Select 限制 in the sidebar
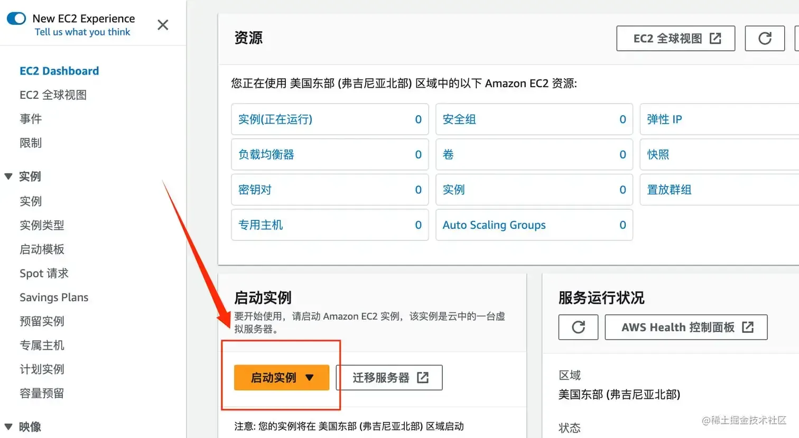 click(x=31, y=143)
